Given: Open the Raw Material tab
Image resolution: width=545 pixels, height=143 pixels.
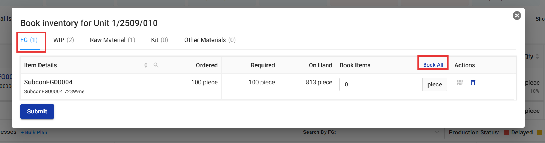Looking at the screenshot, I should (x=113, y=40).
